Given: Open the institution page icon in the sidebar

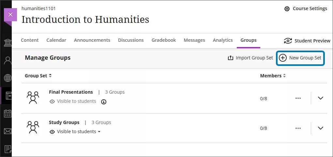Looking at the screenshot, I should pyautogui.click(x=7, y=43).
